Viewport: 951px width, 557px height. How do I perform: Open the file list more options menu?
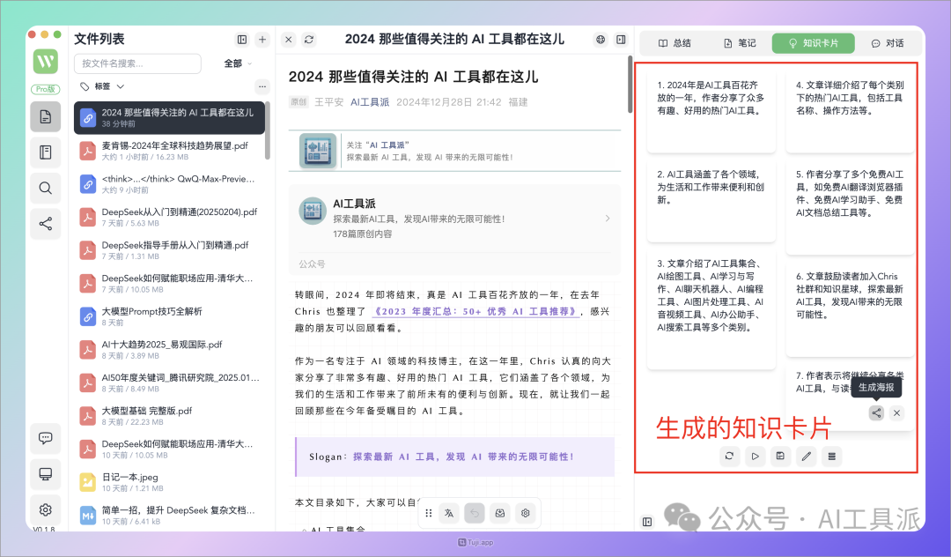(x=262, y=86)
